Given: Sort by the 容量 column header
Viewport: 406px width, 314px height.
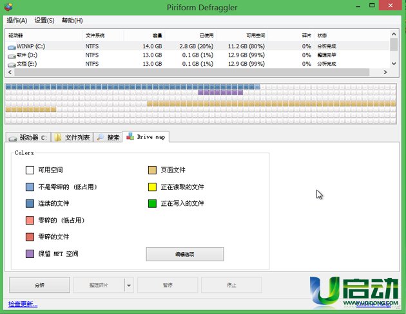Looking at the screenshot, I should click(x=144, y=35).
